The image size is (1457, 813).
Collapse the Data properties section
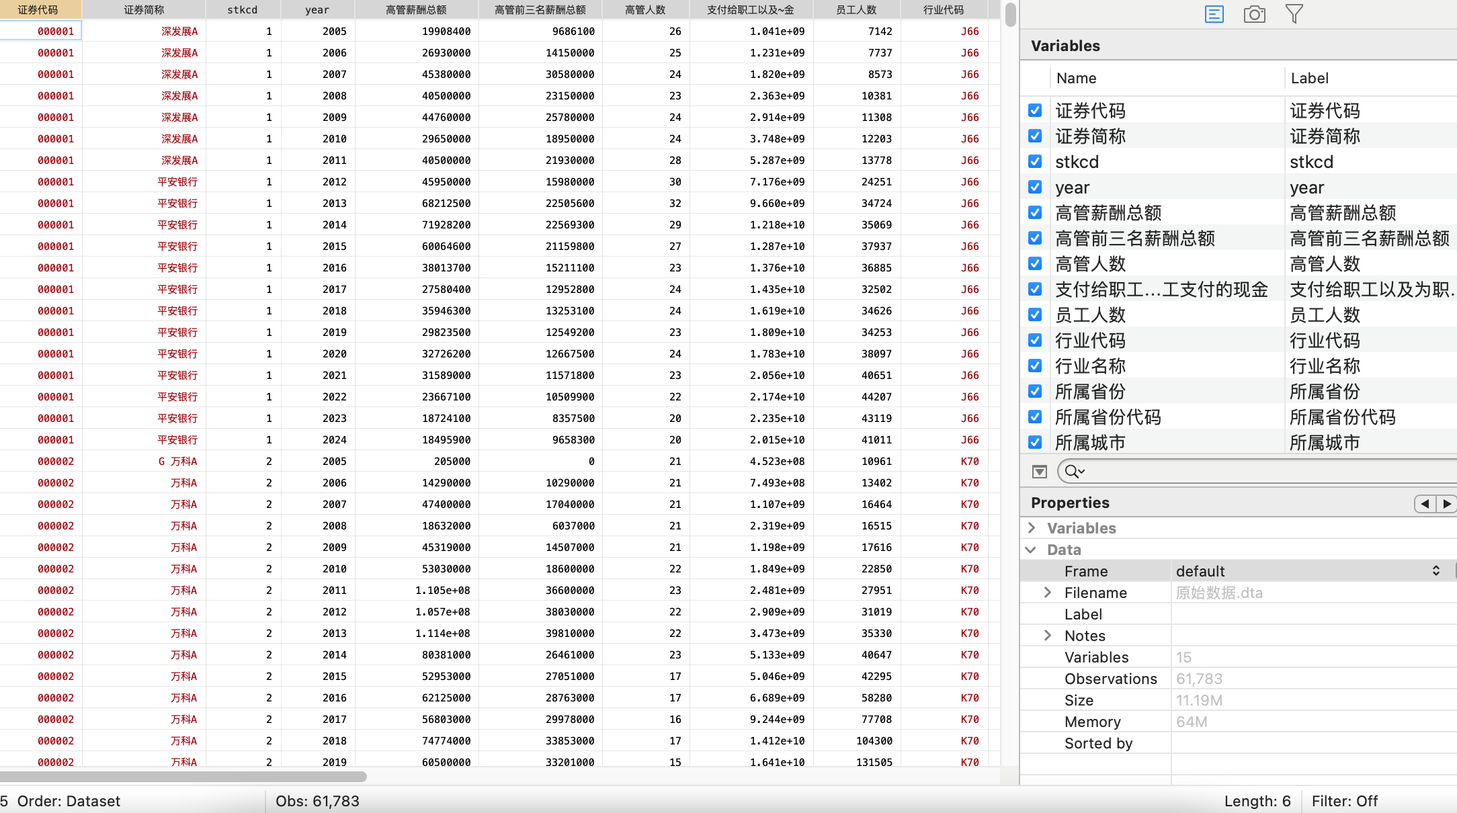pyautogui.click(x=1032, y=550)
